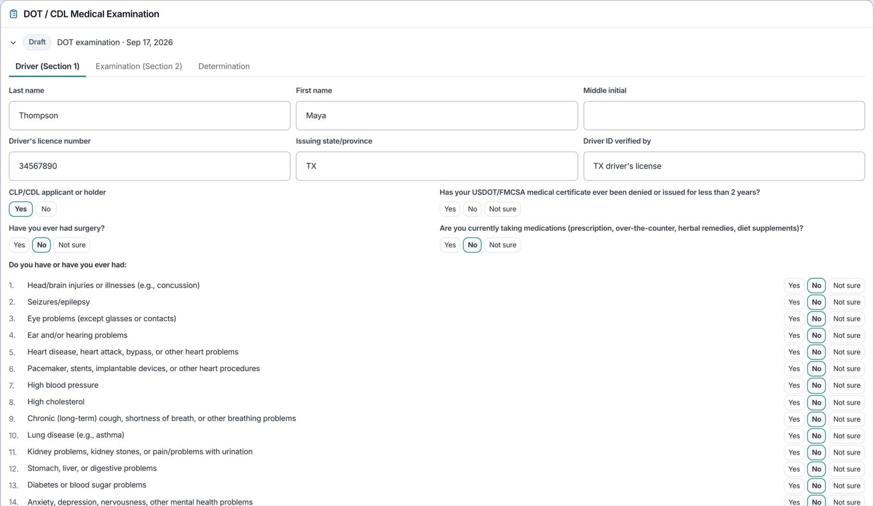Choose Yes for medical certificate denied question
874x506 pixels.
[x=450, y=209]
